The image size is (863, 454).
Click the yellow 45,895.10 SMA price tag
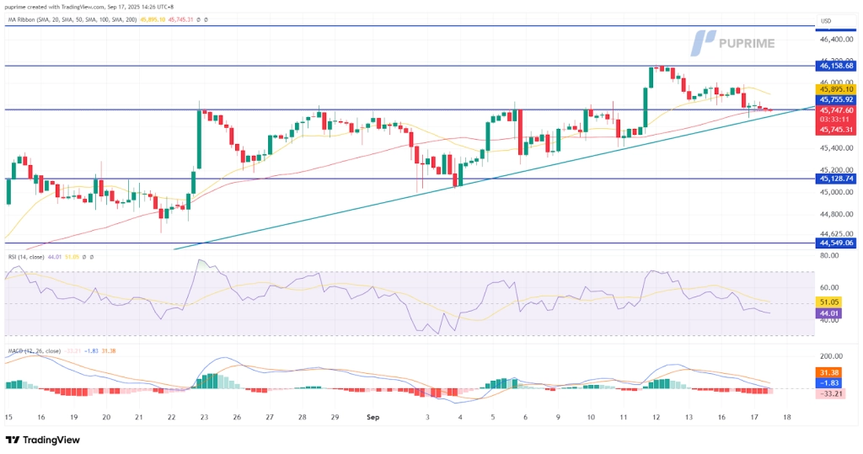point(835,88)
